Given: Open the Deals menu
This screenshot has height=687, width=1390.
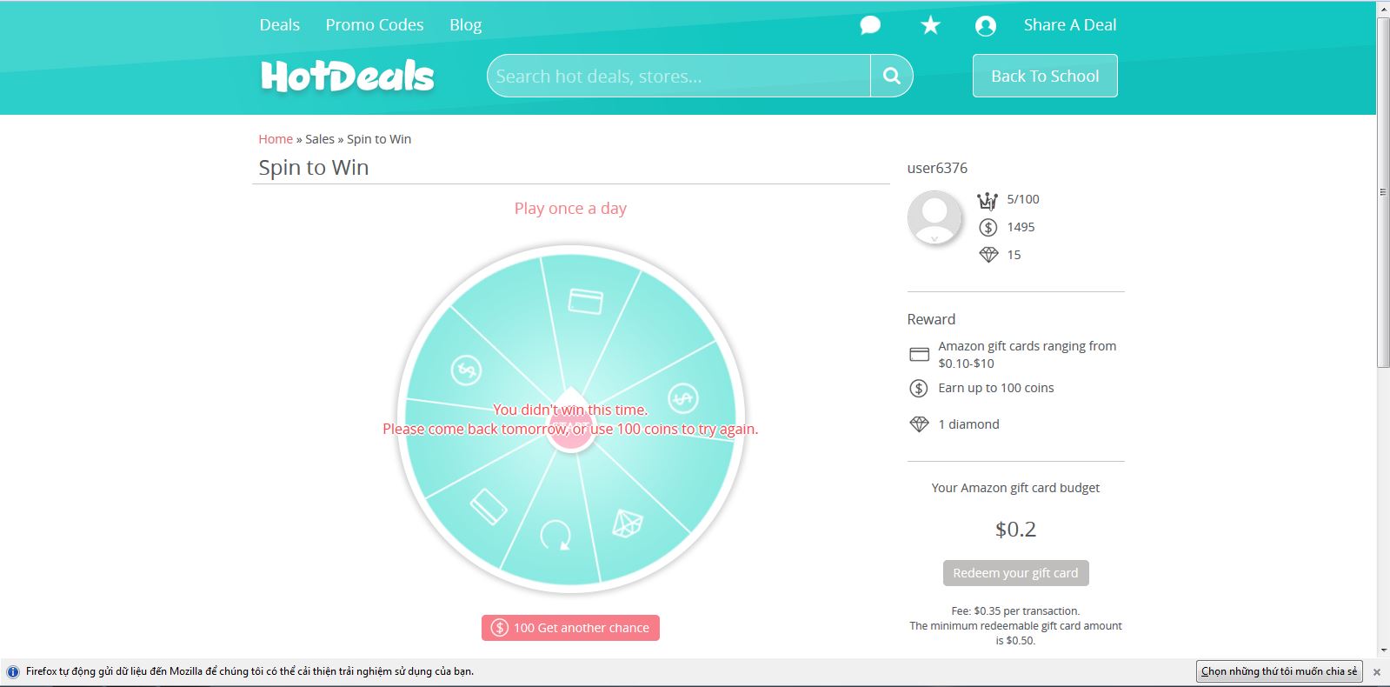Looking at the screenshot, I should pos(279,25).
